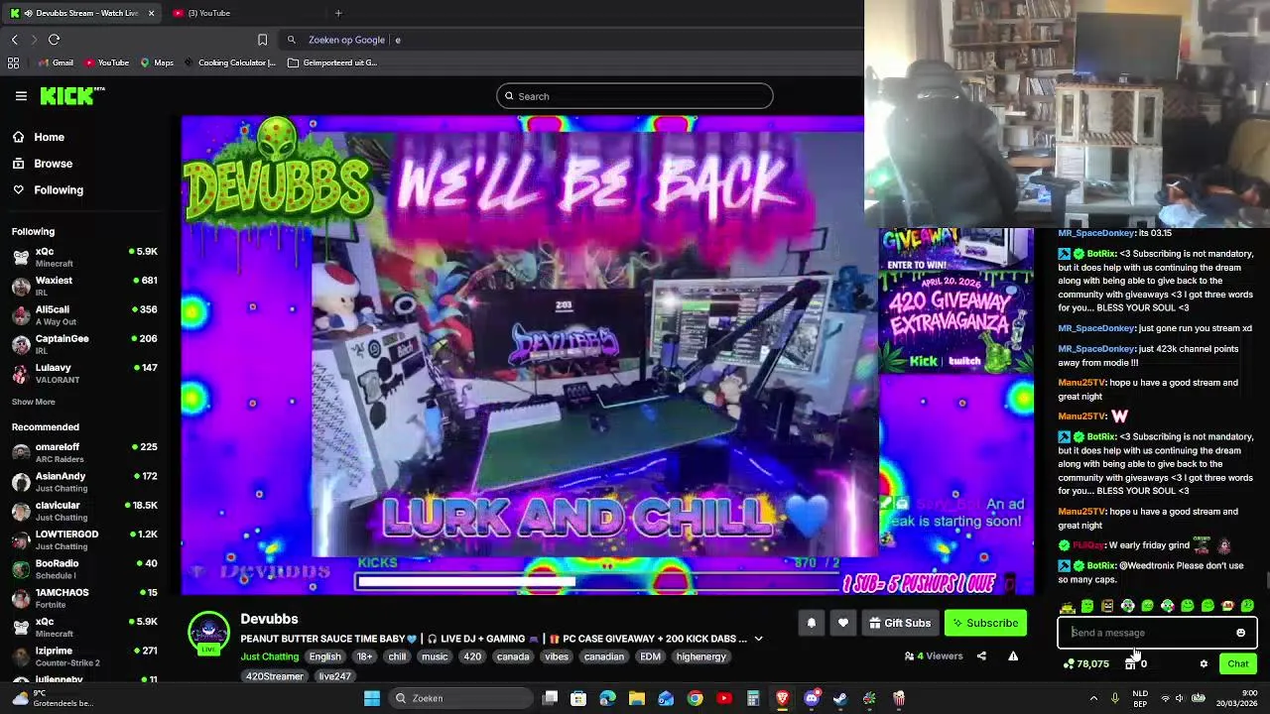Send message with green Chat button
Viewport: 1270px width, 714px height.
(1237, 664)
